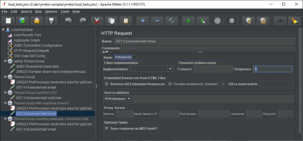Click the URLs must match field
The height and width of the screenshot is (141, 303).
tap(276, 84)
